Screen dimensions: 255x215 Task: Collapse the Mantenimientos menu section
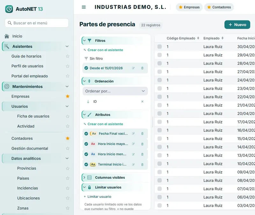67,86
